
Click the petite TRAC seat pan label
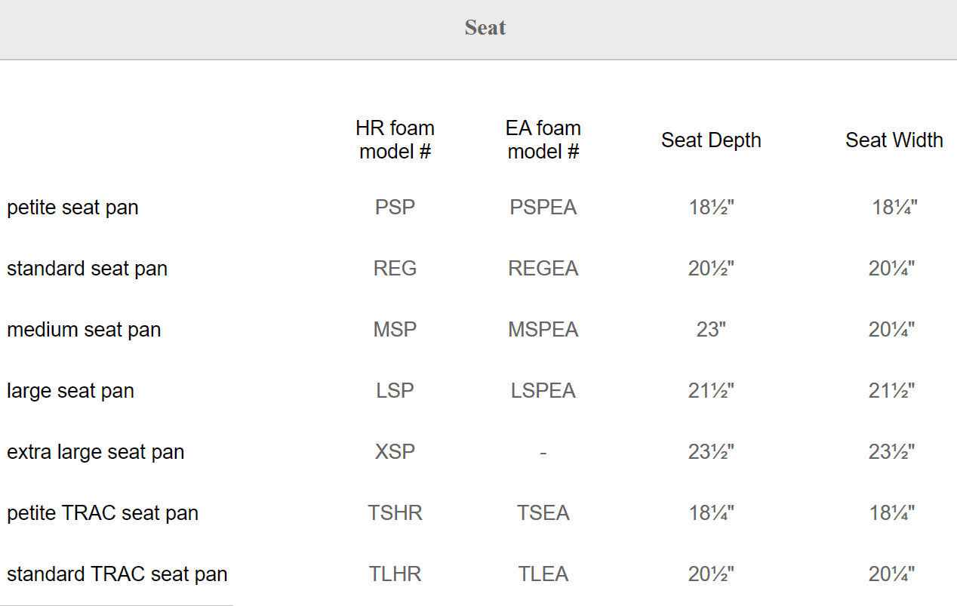pyautogui.click(x=103, y=513)
